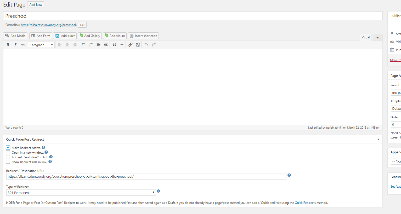Open the Paragraph format dropdown
The image size is (401, 214).
pos(41,45)
